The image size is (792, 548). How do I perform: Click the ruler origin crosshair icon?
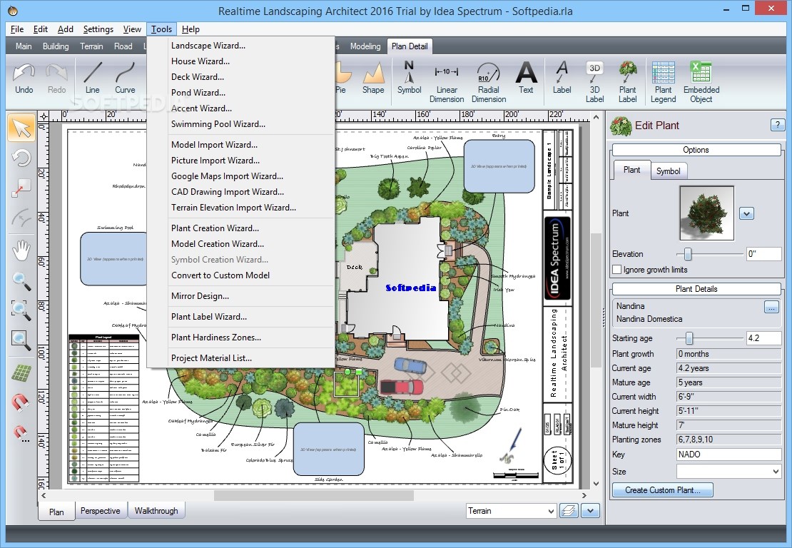pyautogui.click(x=44, y=117)
